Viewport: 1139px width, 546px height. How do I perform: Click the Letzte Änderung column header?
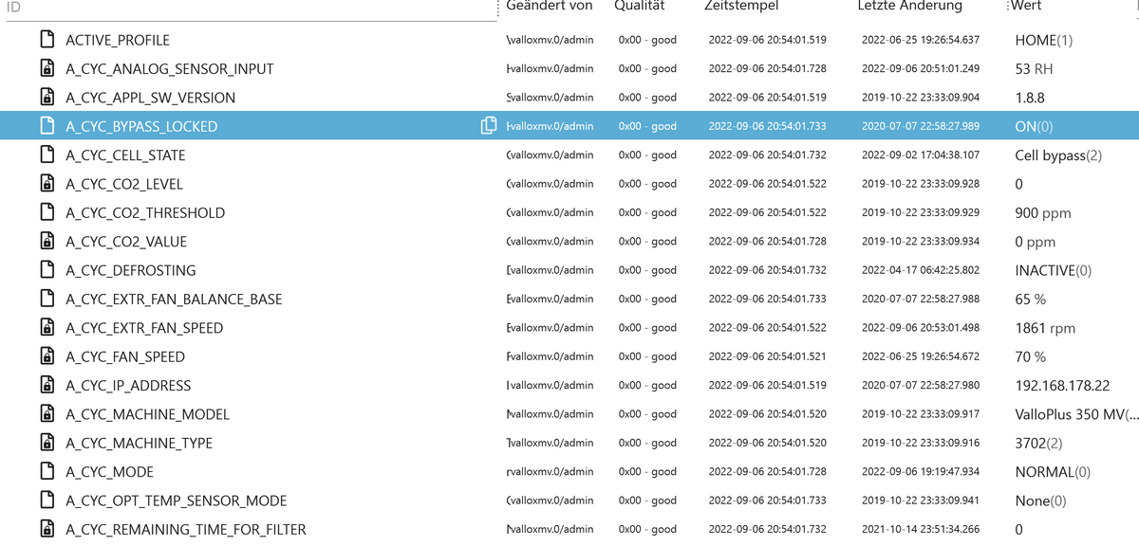pyautogui.click(x=910, y=6)
